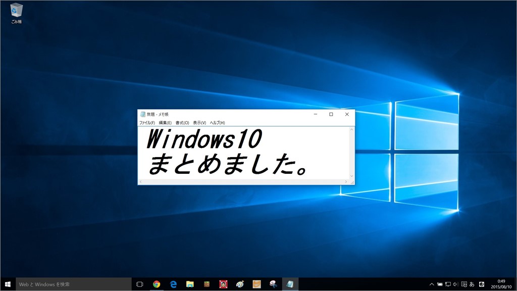517x291 pixels.
Task: Open the Start menu Windows logo
Action: 8,284
